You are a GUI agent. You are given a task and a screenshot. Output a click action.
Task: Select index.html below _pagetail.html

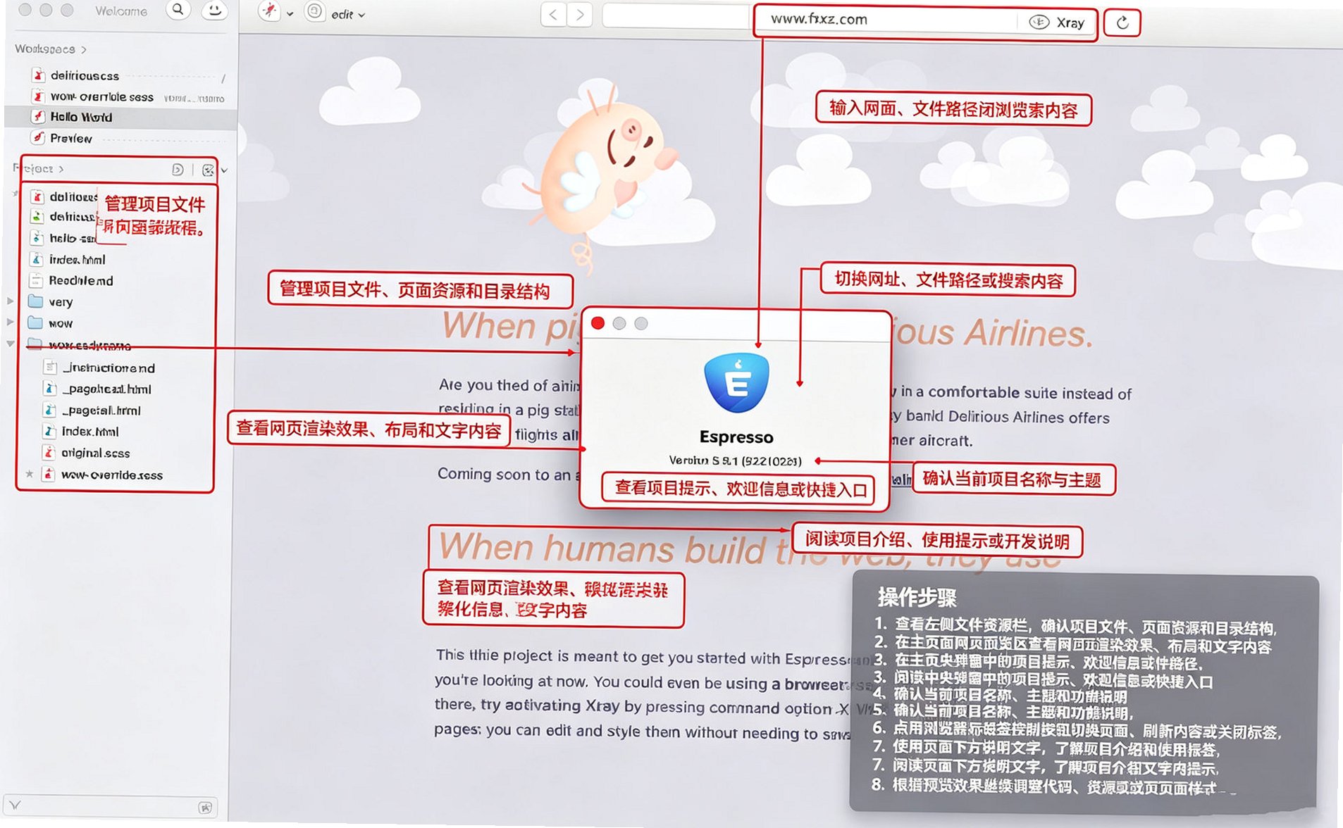[x=90, y=432]
